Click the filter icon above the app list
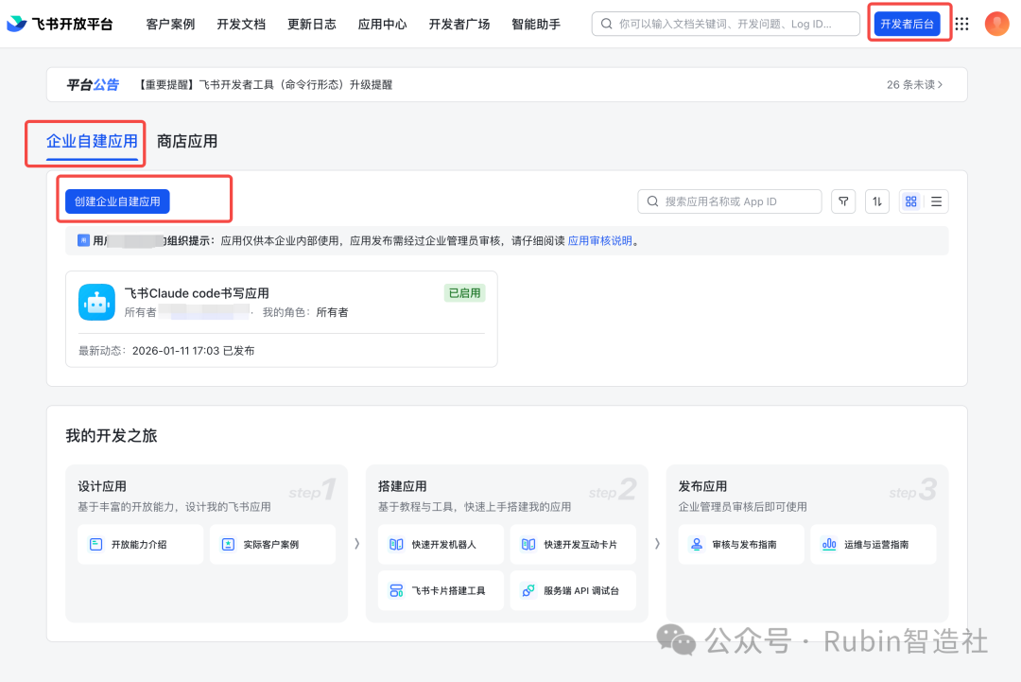This screenshot has height=682, width=1021. [843, 201]
